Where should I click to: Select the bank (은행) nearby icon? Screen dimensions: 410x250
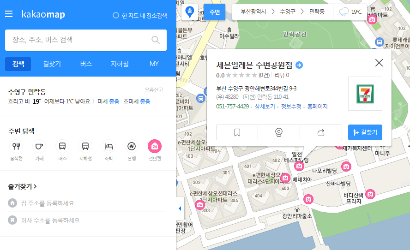[x=132, y=146]
